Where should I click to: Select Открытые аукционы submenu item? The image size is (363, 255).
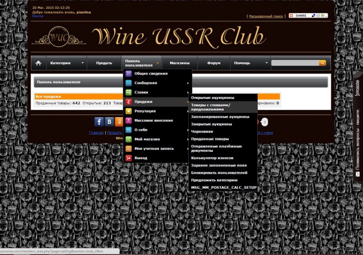click(223, 97)
